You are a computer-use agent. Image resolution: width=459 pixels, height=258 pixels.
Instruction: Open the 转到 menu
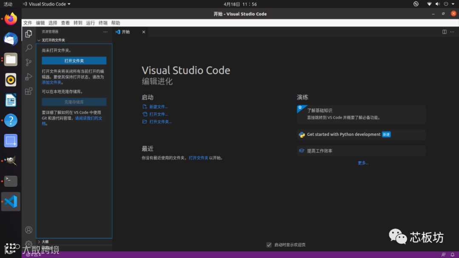pyautogui.click(x=78, y=23)
